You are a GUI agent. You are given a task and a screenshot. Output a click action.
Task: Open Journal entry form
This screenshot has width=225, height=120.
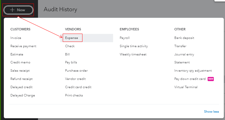click(x=184, y=55)
